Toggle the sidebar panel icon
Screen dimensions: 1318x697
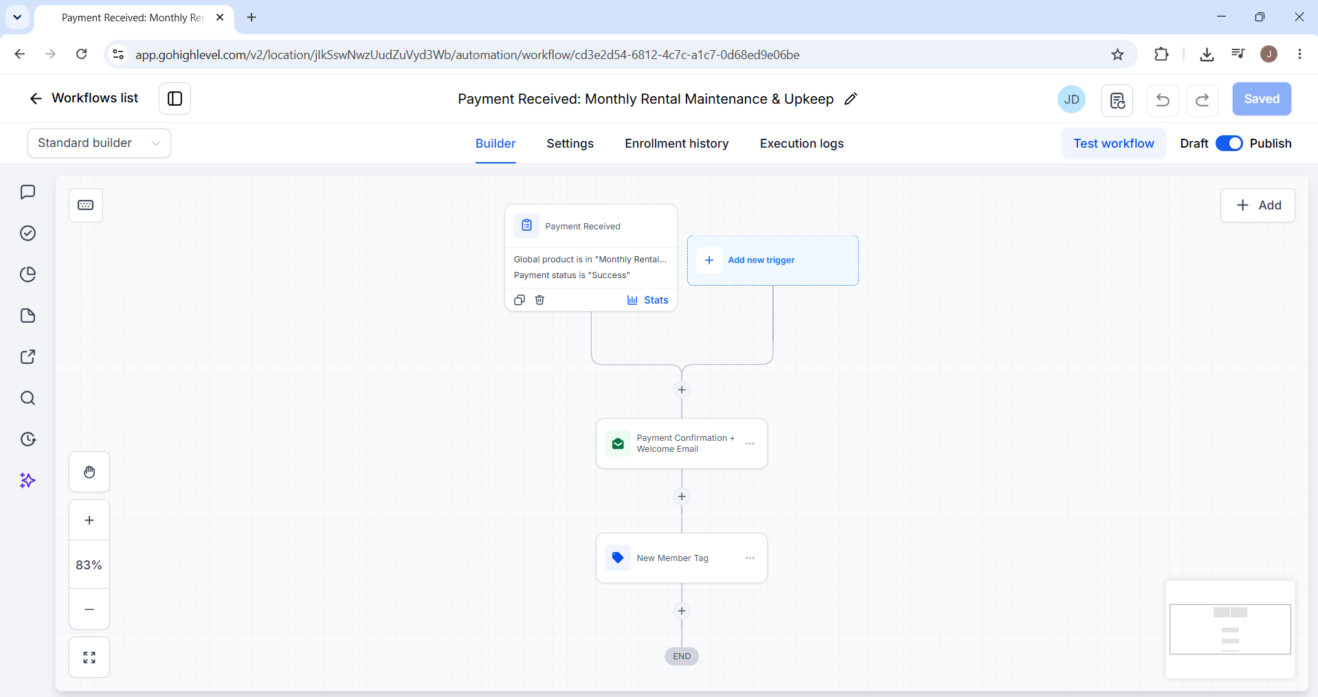[175, 99]
